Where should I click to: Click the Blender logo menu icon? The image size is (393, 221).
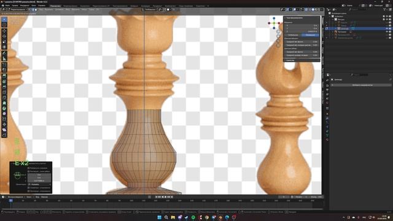coord(2,6)
